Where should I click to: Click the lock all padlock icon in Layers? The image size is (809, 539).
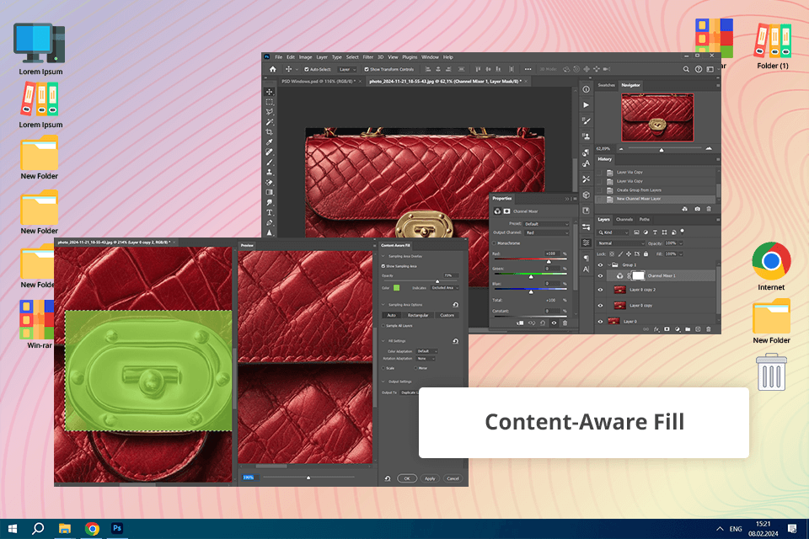646,253
